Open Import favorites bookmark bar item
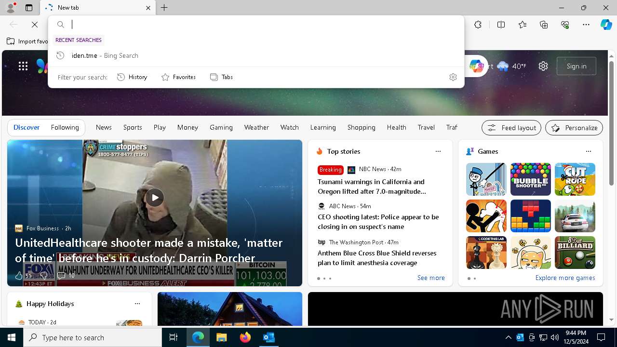The width and height of the screenshot is (617, 347). pos(27,41)
